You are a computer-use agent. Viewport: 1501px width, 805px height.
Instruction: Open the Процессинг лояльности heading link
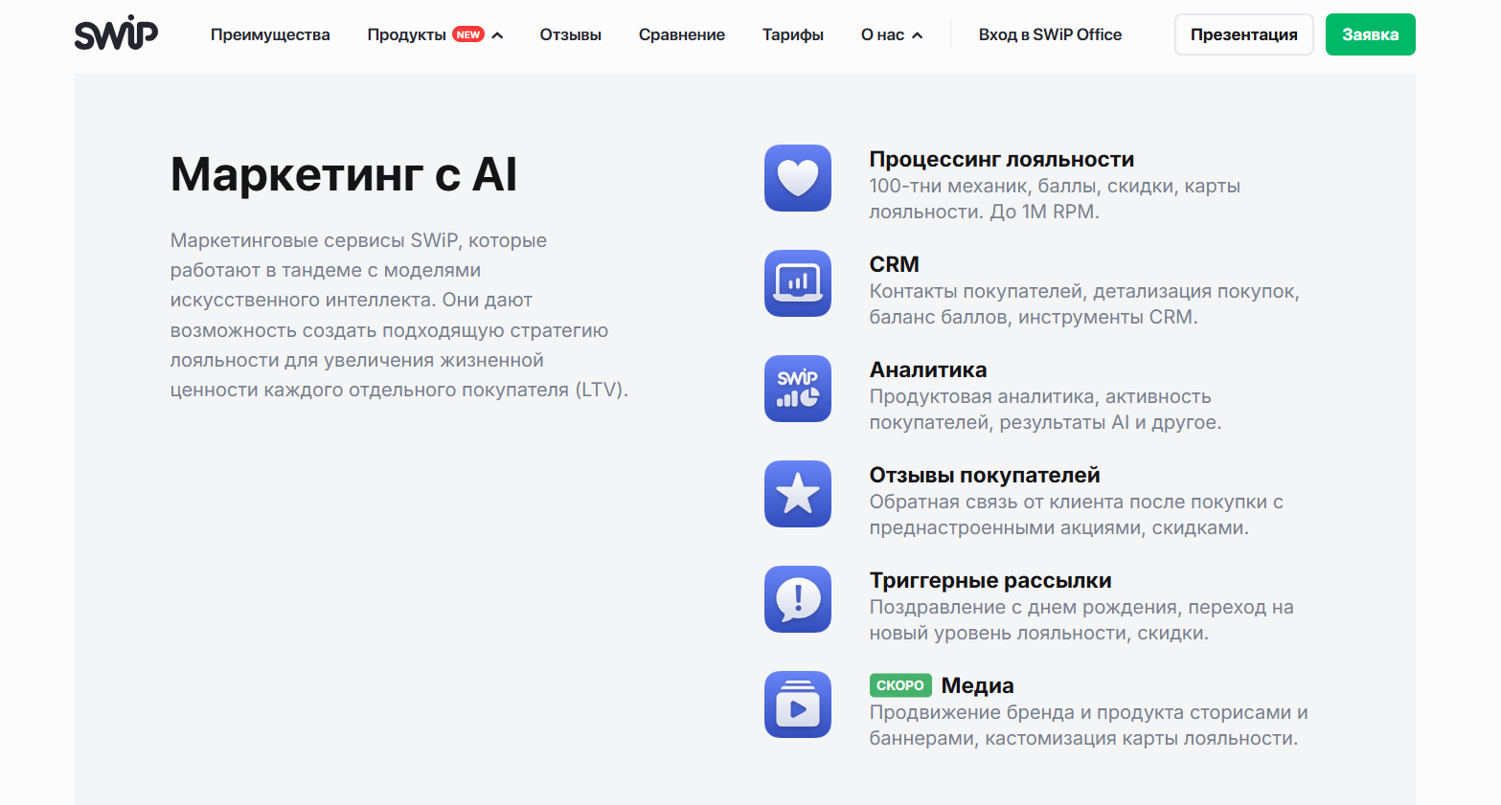(x=1001, y=159)
